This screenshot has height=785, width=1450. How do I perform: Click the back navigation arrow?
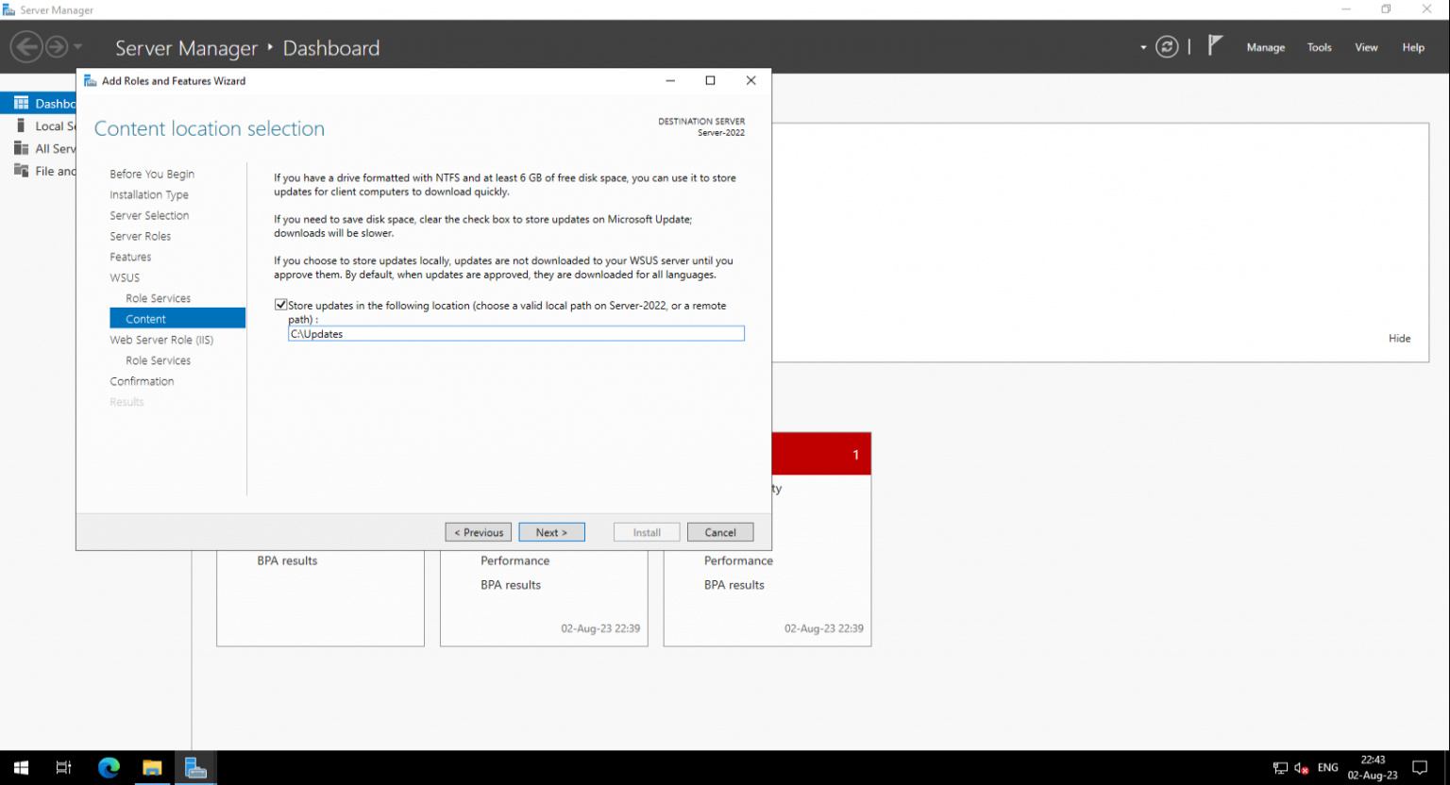[26, 46]
